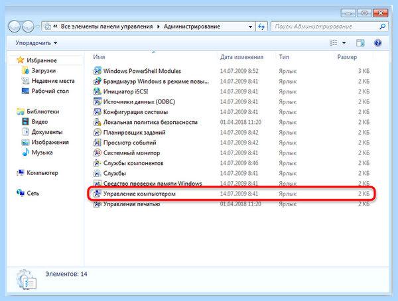Click the Управление печатью icon
398x301 pixels.
click(98, 204)
